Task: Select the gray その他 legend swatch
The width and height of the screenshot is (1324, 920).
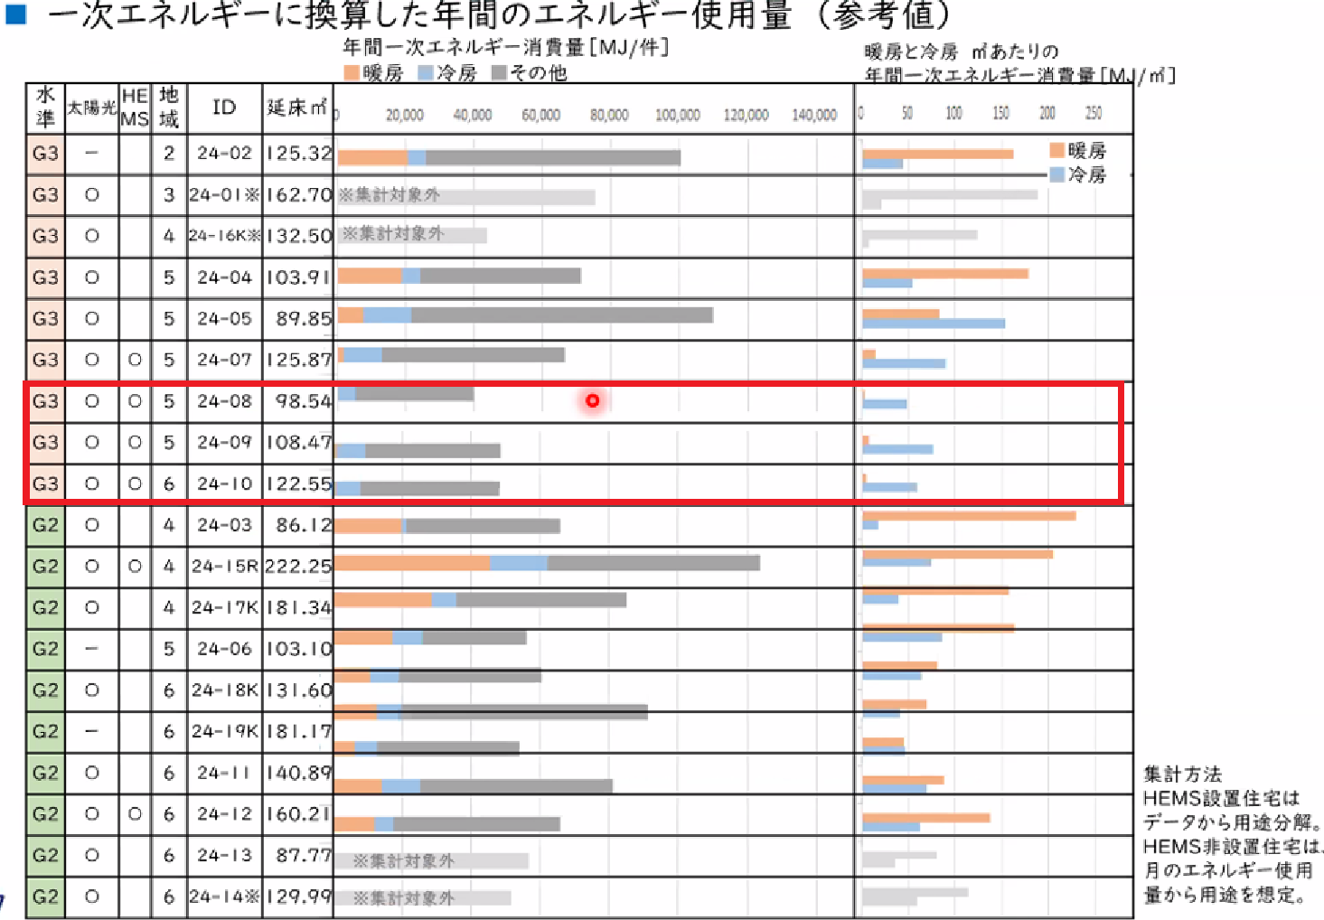Action: click(499, 73)
